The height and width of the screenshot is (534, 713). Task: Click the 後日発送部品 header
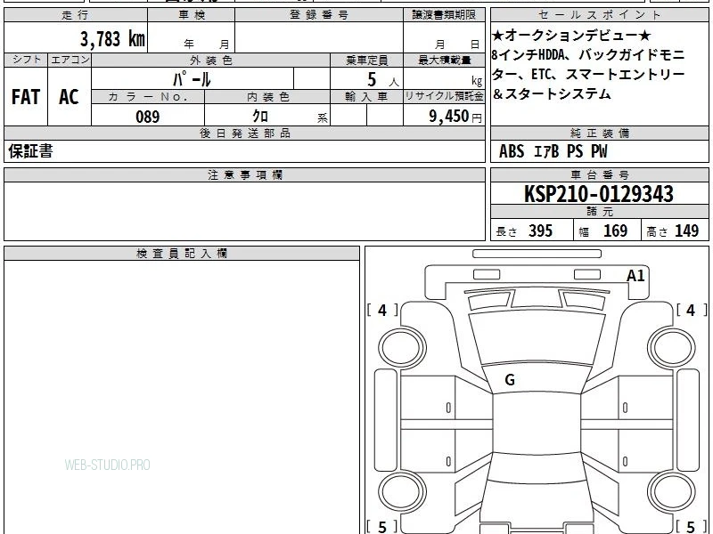coord(244,133)
